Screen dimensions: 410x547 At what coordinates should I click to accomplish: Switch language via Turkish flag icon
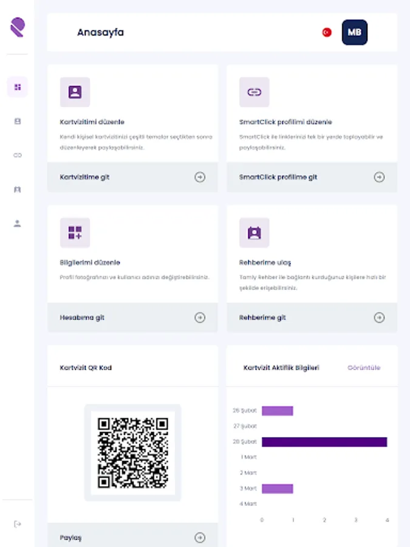[x=327, y=32]
